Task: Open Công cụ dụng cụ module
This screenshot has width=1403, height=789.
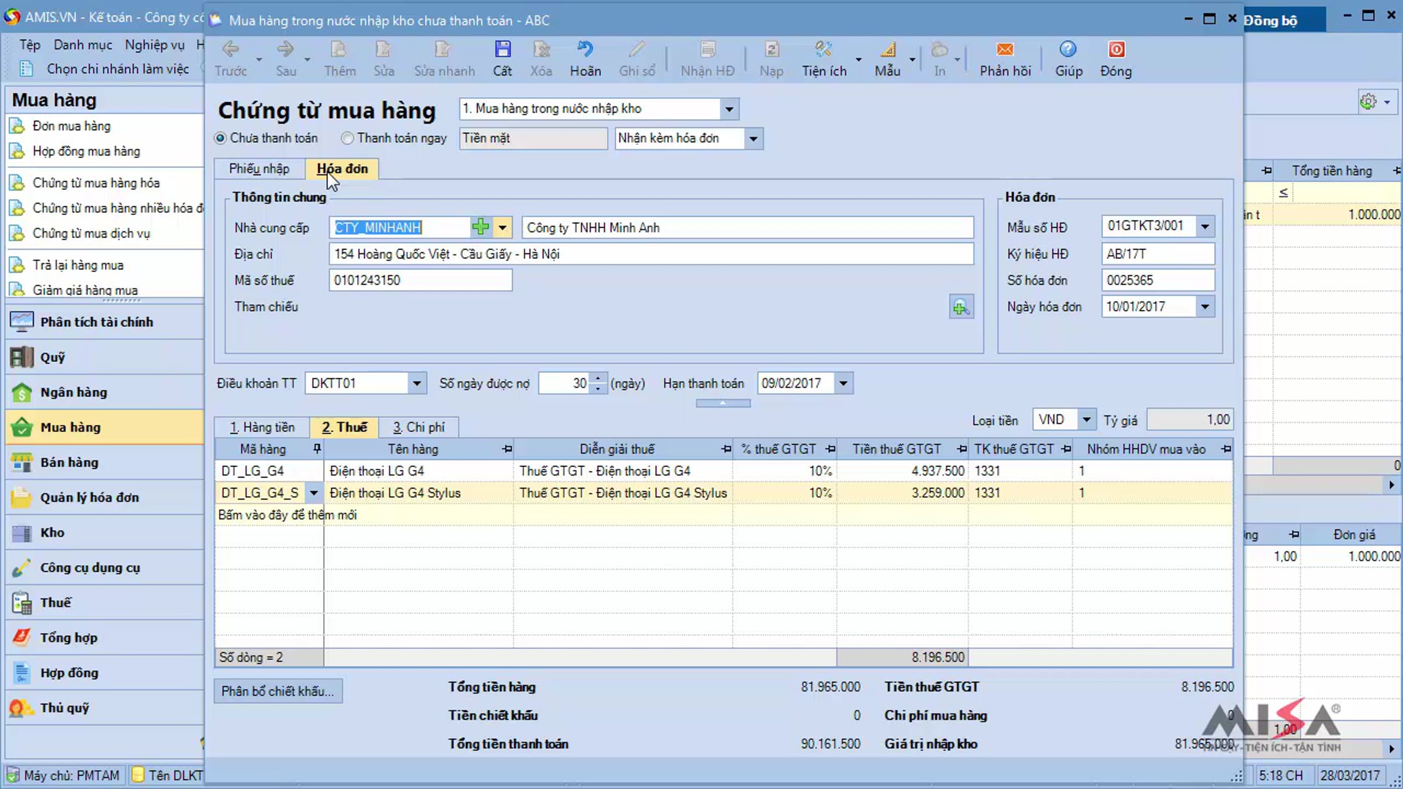Action: pyautogui.click(x=105, y=567)
